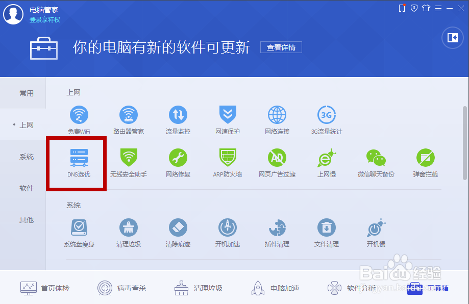469x304 pixels.
Task: Launch the DNS选优 tool
Action: pyautogui.click(x=79, y=163)
